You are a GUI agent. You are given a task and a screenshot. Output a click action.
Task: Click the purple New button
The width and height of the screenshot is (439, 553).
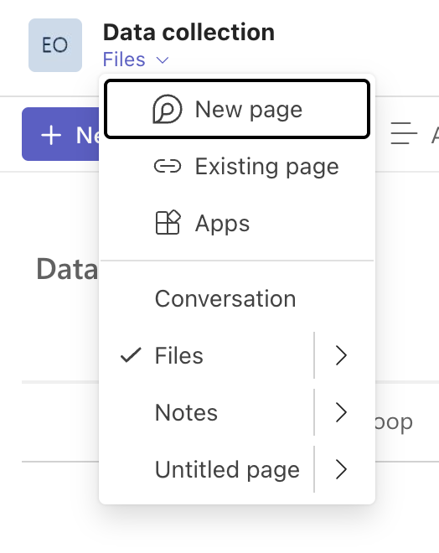pyautogui.click(x=60, y=134)
